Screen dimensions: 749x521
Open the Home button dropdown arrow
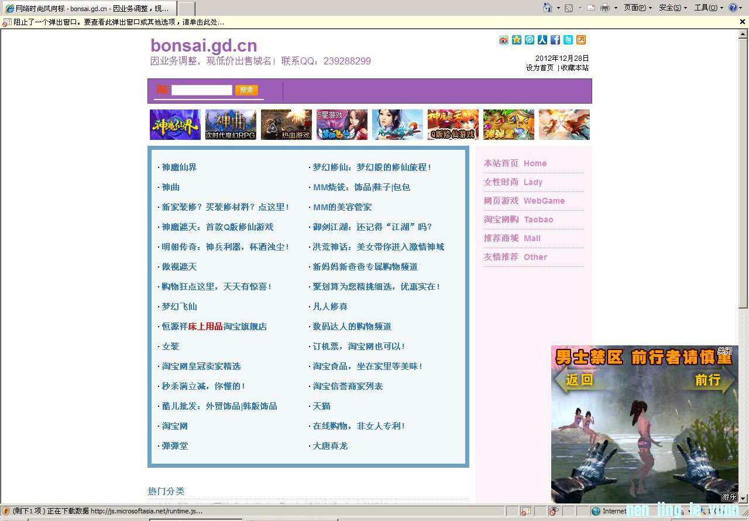pos(558,8)
